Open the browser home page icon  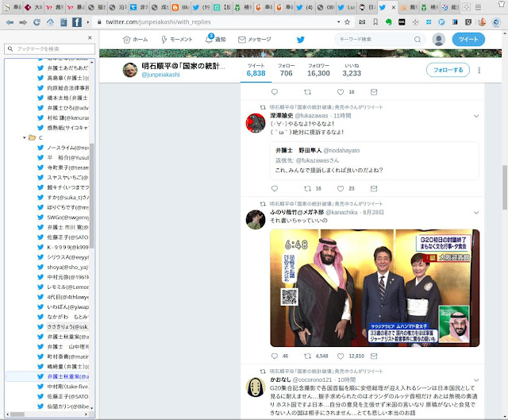[x=50, y=22]
